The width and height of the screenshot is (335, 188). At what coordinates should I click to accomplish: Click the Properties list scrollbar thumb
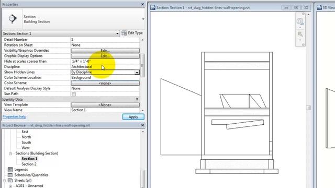(142, 65)
